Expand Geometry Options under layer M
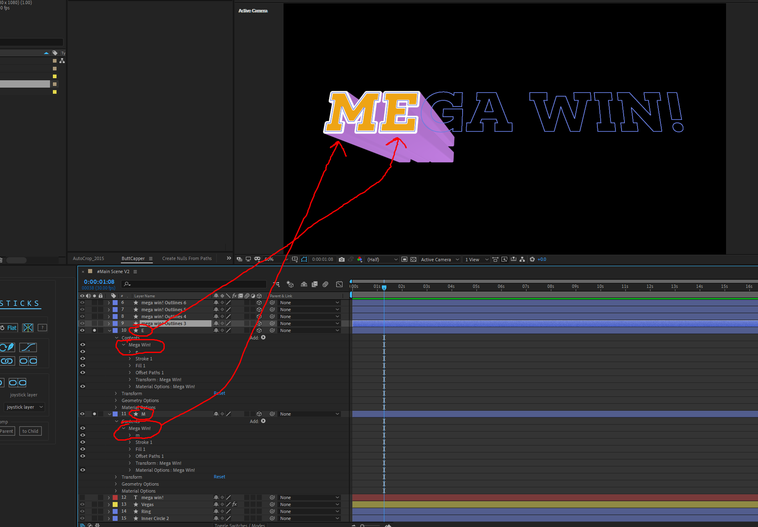758x527 pixels. tap(116, 484)
